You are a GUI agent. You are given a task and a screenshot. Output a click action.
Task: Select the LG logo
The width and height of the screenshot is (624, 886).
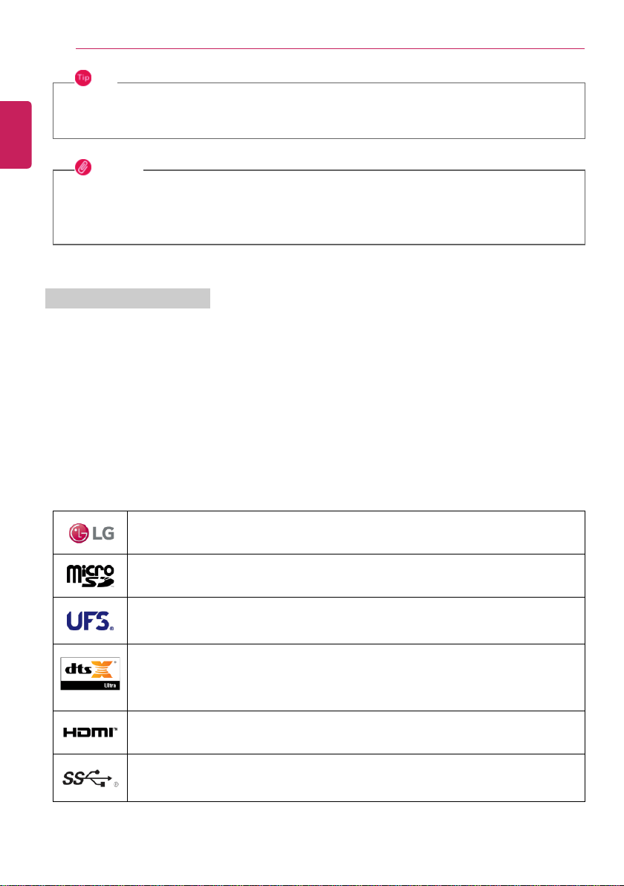coord(91,533)
